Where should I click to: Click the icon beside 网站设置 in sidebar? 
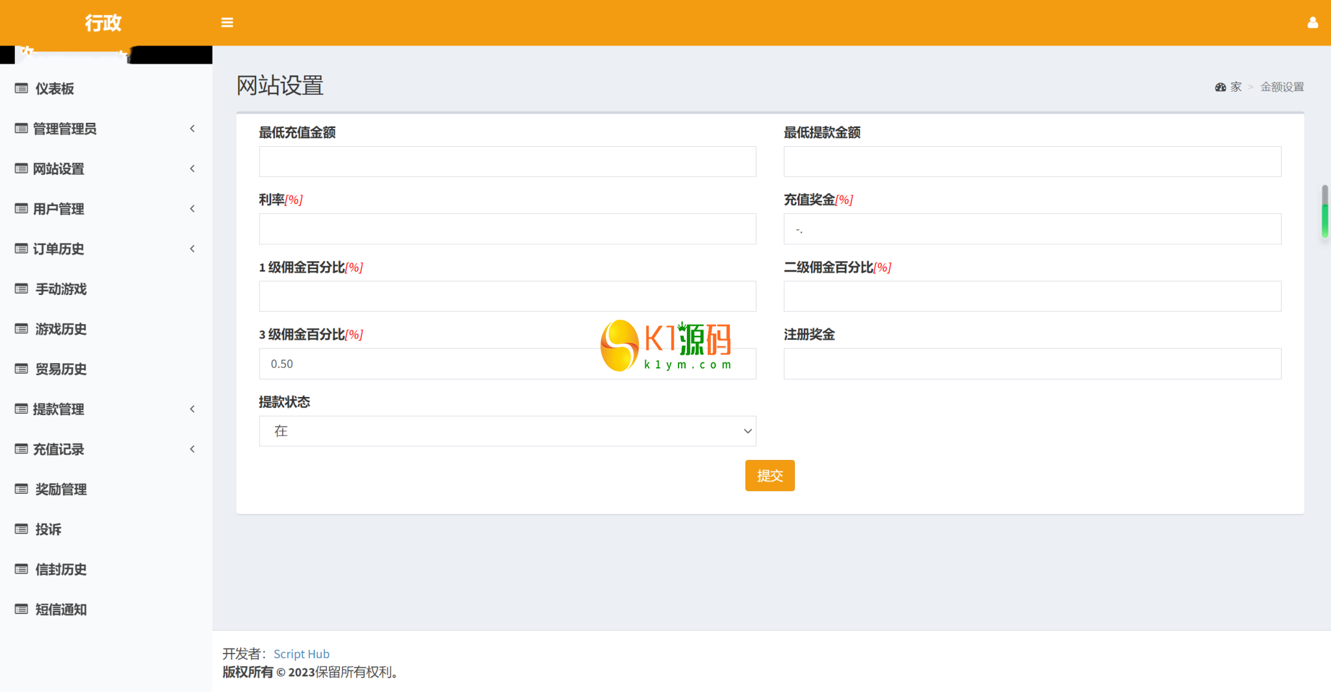pyautogui.click(x=21, y=169)
